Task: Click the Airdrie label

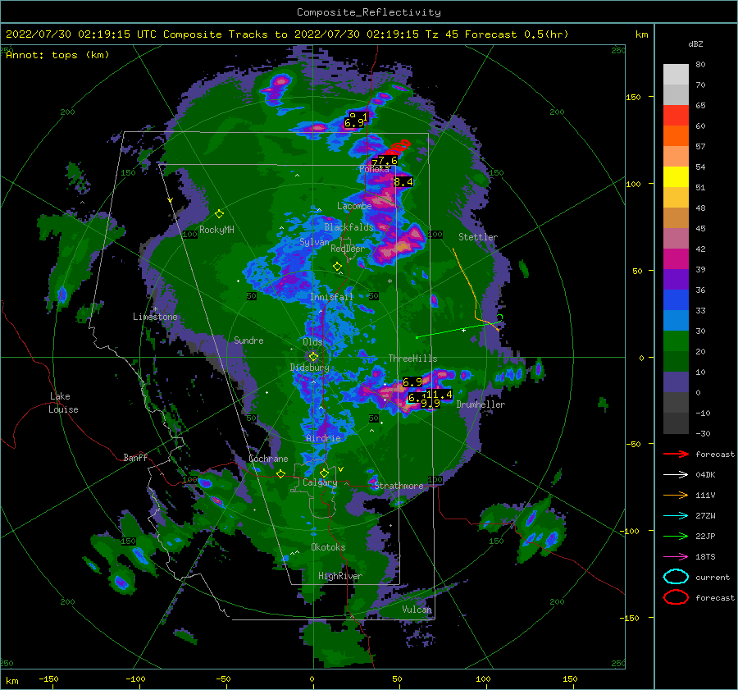Action: click(323, 438)
